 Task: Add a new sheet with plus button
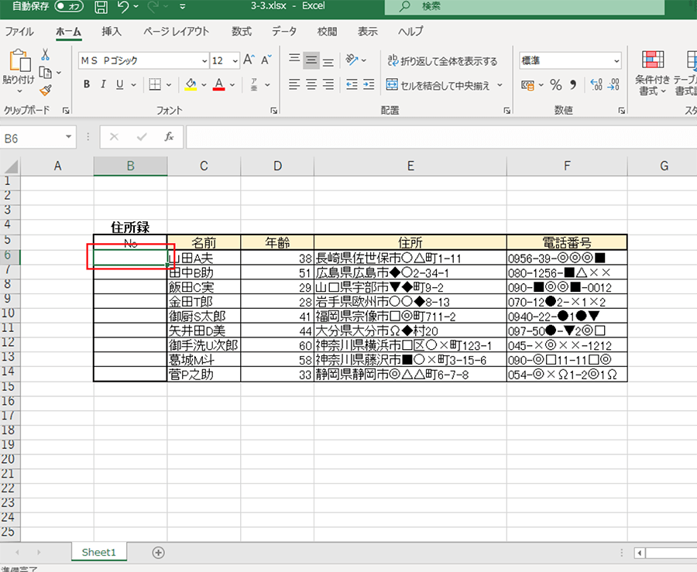[158, 553]
